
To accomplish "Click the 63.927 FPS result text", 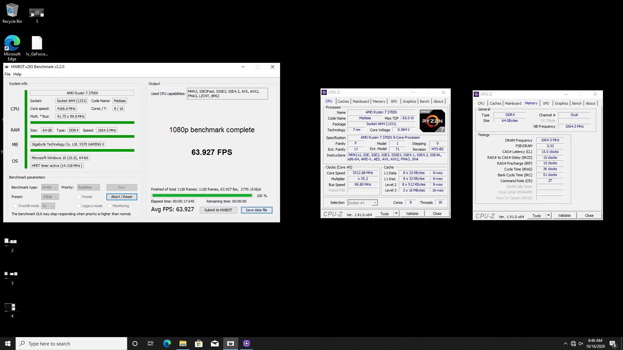I will (x=212, y=152).
